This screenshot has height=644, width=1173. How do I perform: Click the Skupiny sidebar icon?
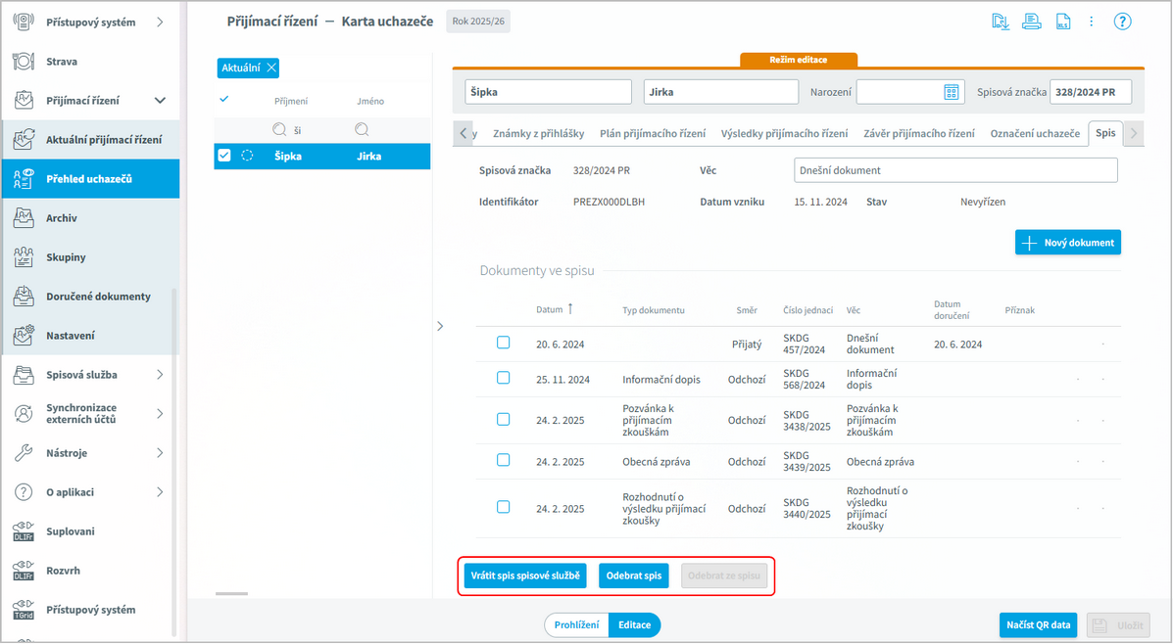tap(24, 257)
